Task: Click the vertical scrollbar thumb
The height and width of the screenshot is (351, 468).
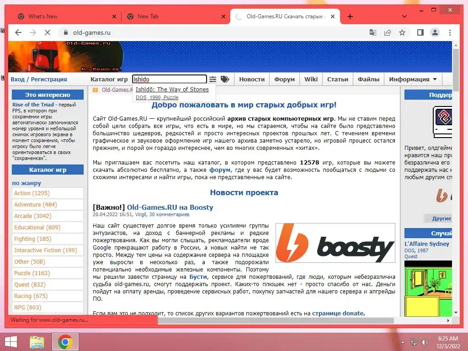Action: click(x=456, y=69)
